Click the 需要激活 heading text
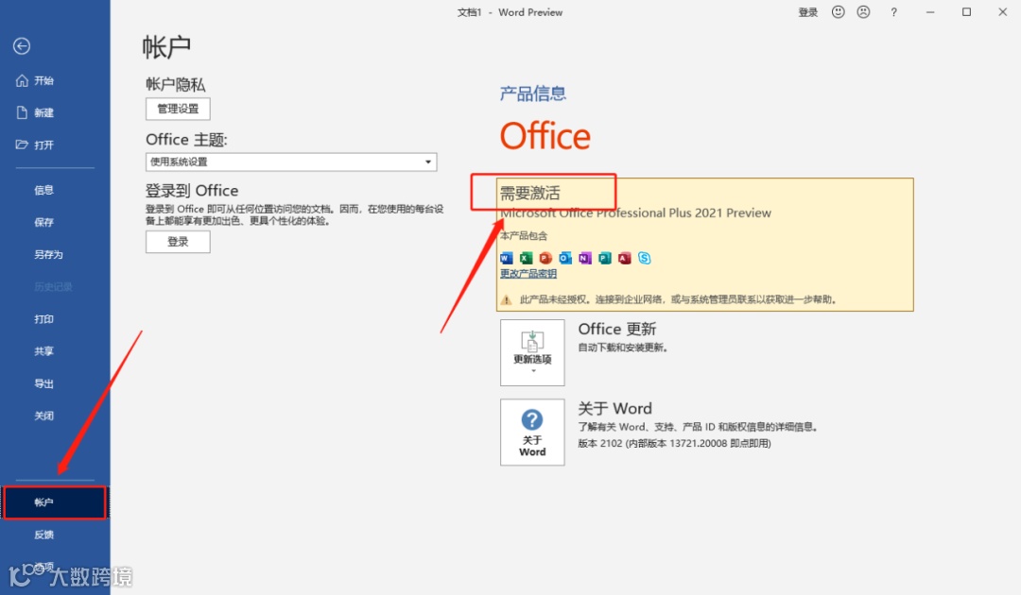The image size is (1021, 595). (529, 193)
